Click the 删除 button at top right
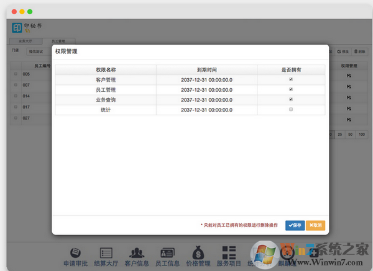Image resolution: width=373 pixels, height=271 pixels. click(359, 51)
